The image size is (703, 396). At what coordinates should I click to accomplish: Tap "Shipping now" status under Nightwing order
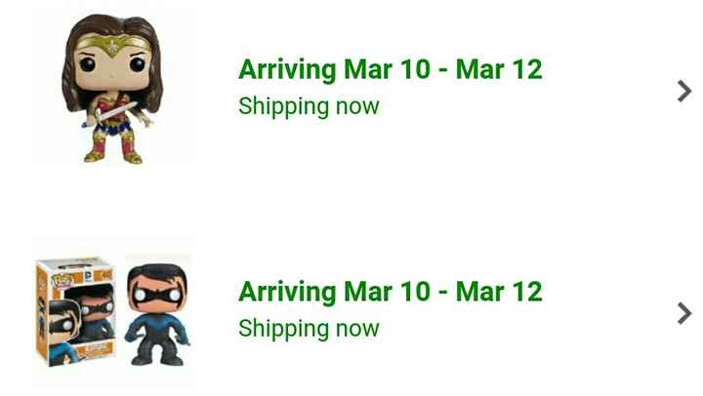[x=309, y=328]
